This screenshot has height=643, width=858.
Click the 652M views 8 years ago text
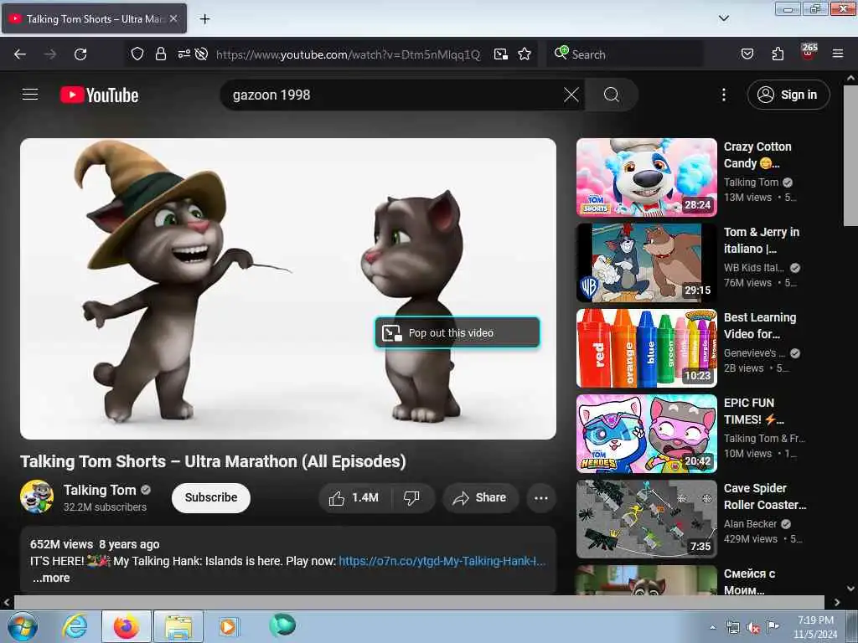pyautogui.click(x=95, y=544)
